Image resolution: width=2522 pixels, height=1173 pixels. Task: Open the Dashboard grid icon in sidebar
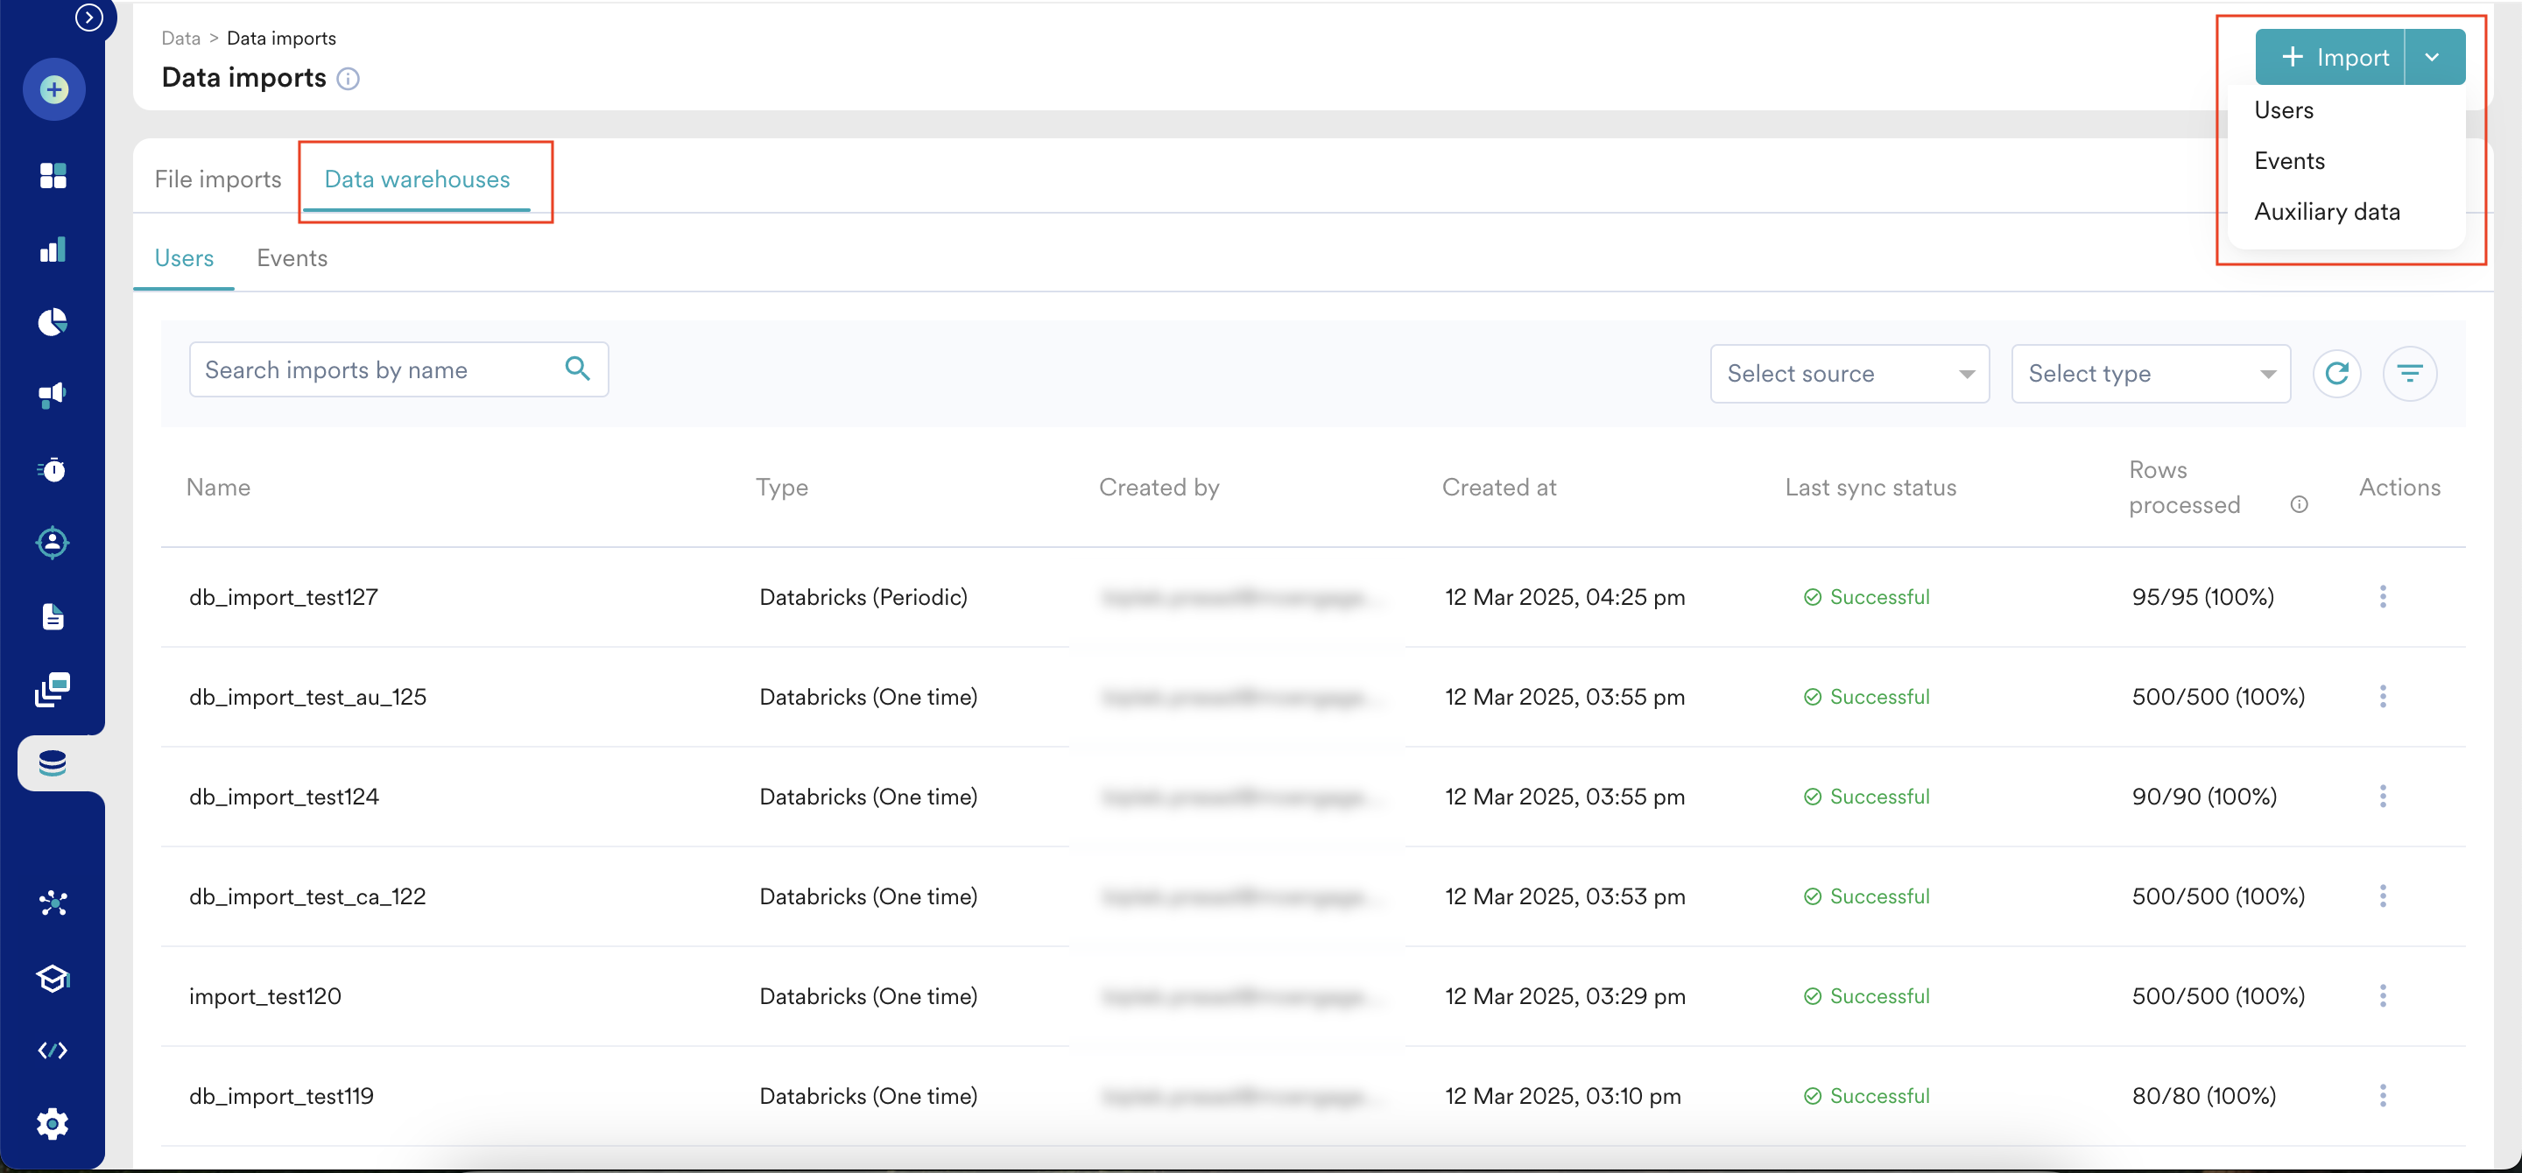tap(53, 176)
